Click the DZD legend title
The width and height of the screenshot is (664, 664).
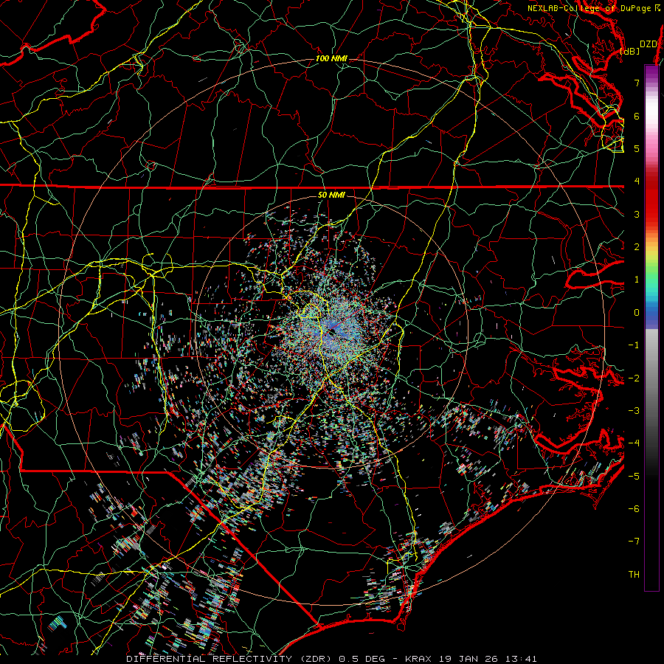pos(648,44)
